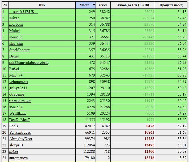The height and width of the screenshot is (162, 189).
Task: Open the SteelShooter nickname link
Action: pos(19,50)
